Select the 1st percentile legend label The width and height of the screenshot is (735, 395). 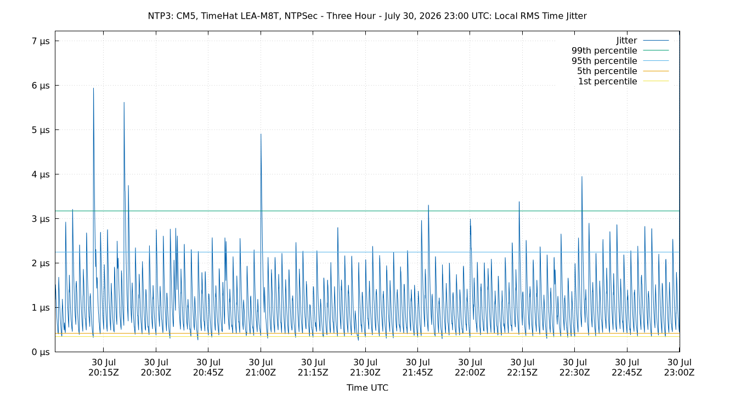[608, 81]
